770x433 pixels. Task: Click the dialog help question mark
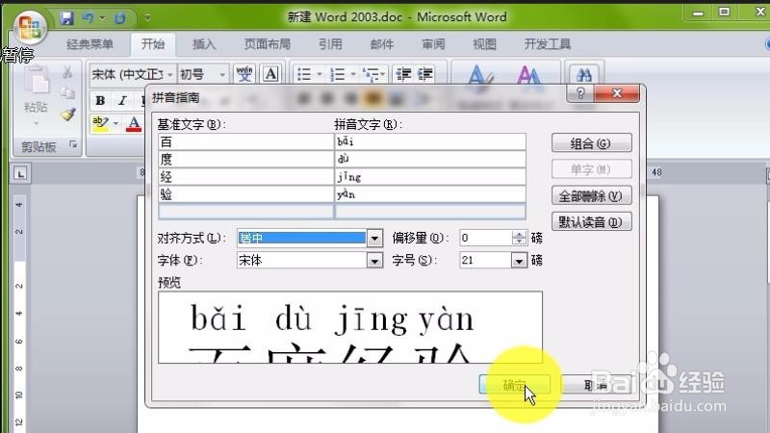click(580, 93)
